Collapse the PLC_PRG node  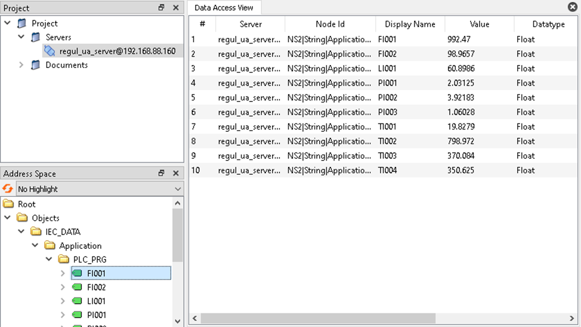pyautogui.click(x=49, y=259)
